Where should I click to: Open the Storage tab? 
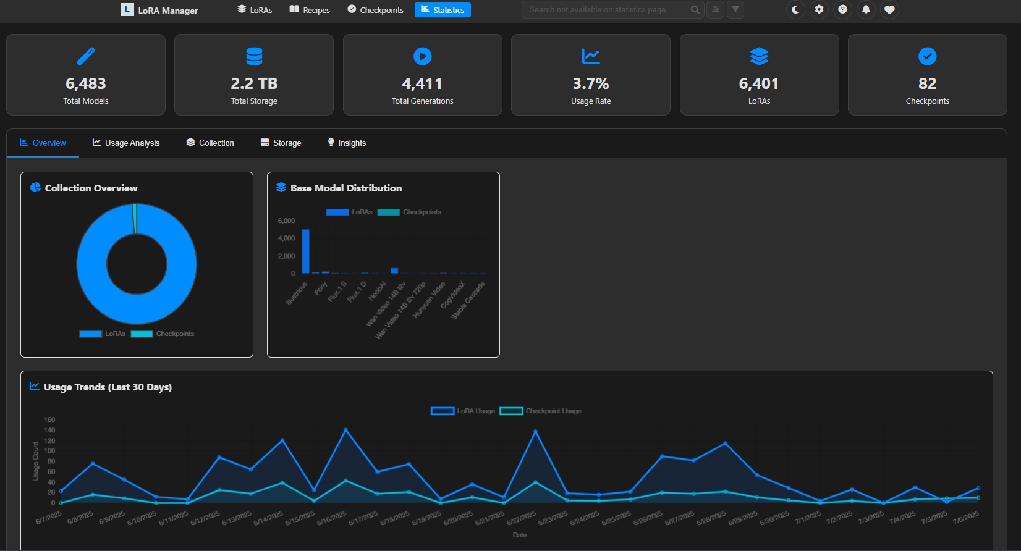pos(281,143)
